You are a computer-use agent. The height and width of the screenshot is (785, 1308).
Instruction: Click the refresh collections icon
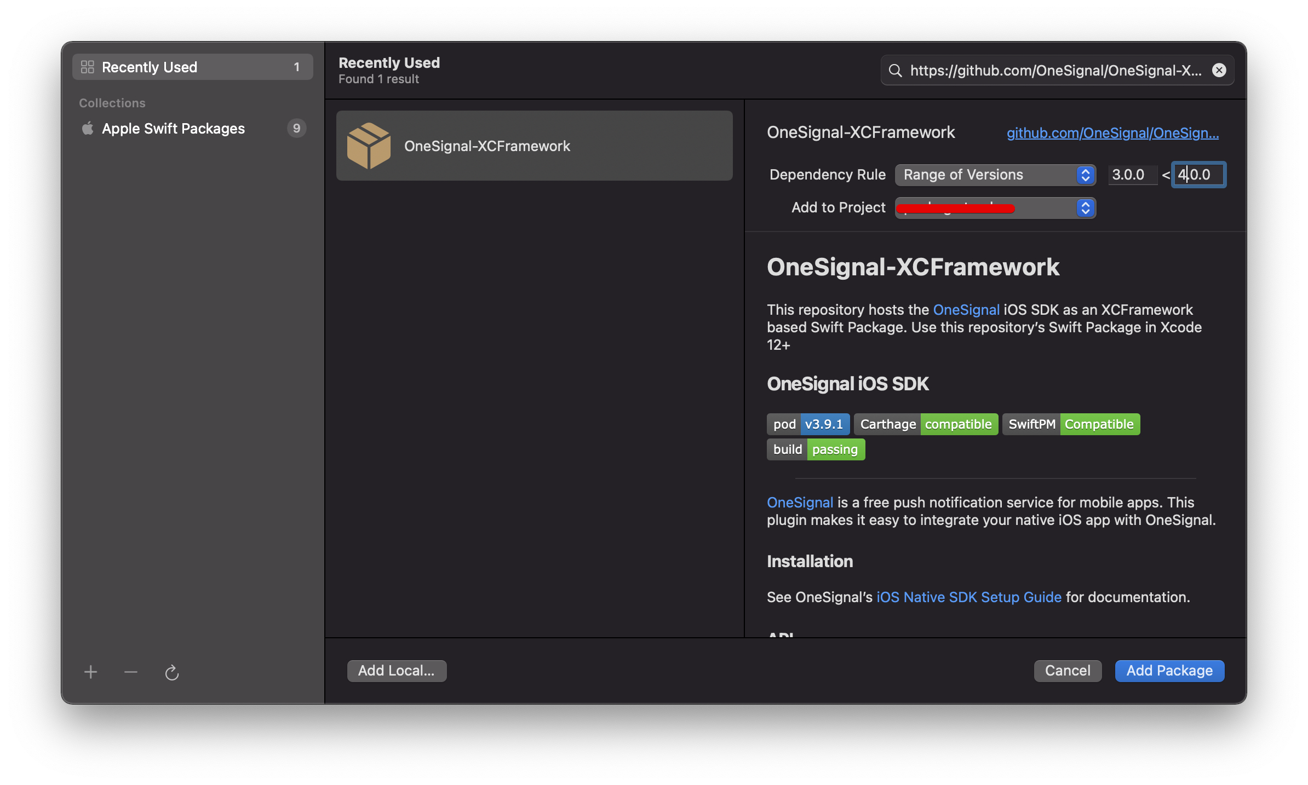tap(172, 672)
